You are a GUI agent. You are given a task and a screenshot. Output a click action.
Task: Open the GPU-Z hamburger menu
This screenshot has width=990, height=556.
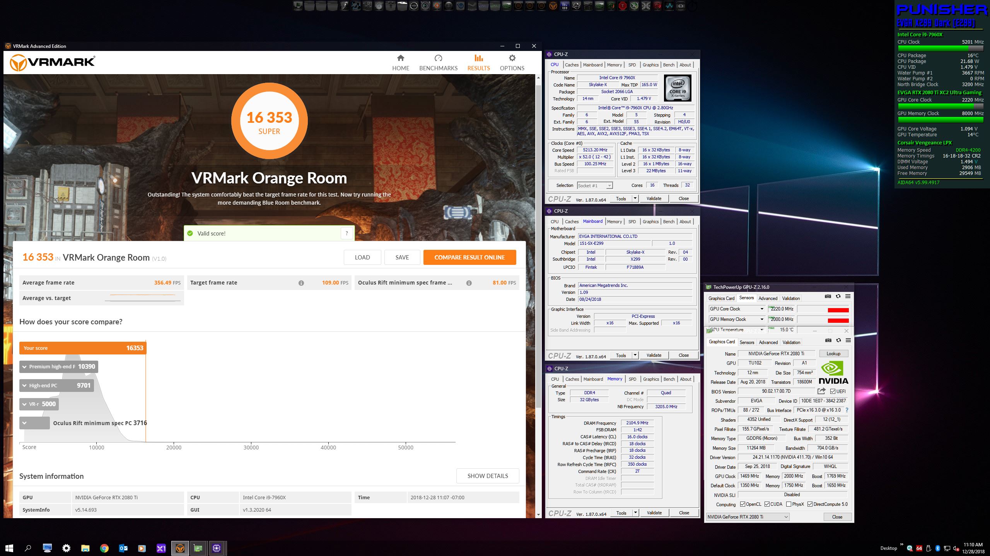[x=848, y=340]
